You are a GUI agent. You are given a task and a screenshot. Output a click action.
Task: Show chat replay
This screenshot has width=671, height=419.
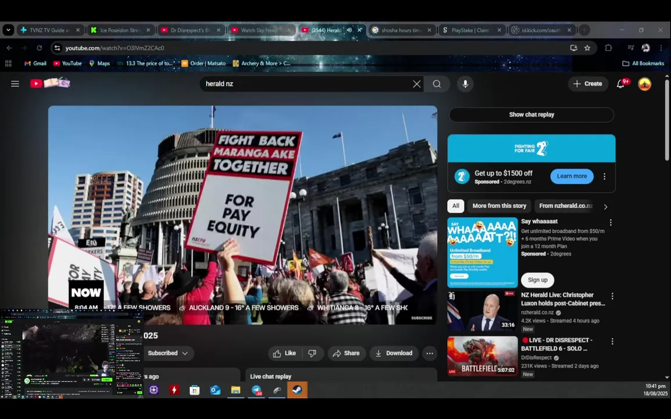pos(531,115)
